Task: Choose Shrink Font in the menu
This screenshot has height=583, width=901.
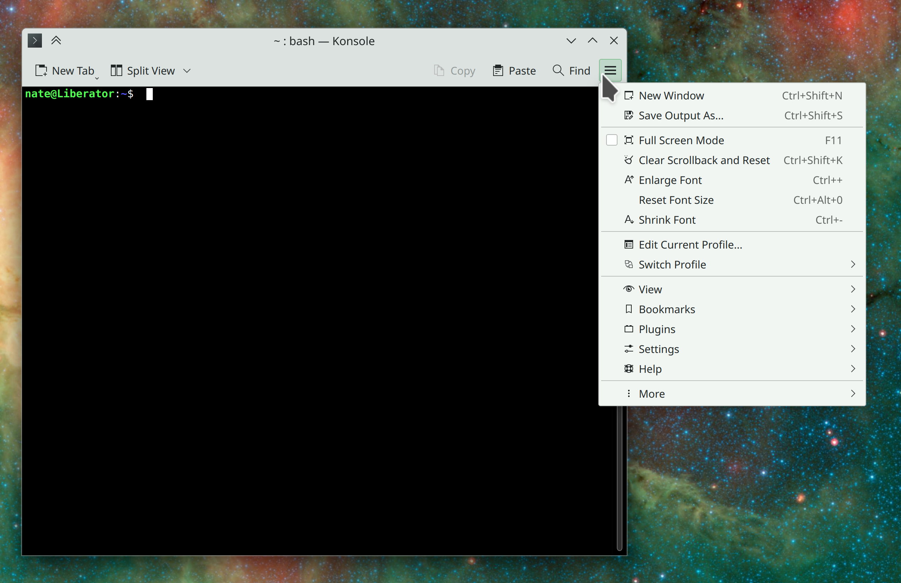Action: pyautogui.click(x=667, y=220)
